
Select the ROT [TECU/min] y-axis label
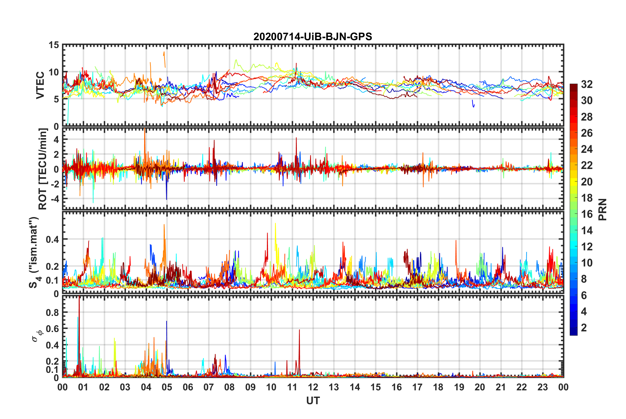click(x=43, y=169)
